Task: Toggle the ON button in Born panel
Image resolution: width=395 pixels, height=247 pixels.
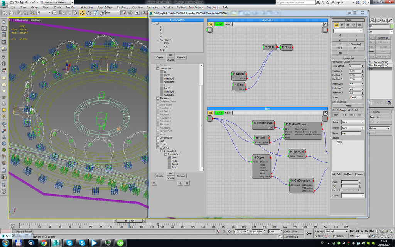Action: pyautogui.click(x=210, y=113)
